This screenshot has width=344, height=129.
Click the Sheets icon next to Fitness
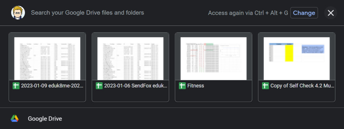coord(182,86)
